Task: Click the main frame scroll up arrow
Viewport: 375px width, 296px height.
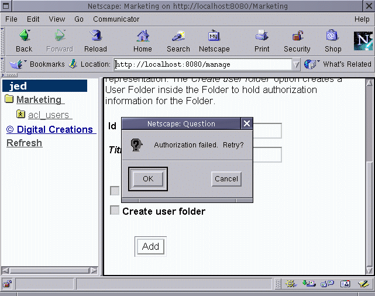Action: click(x=369, y=82)
